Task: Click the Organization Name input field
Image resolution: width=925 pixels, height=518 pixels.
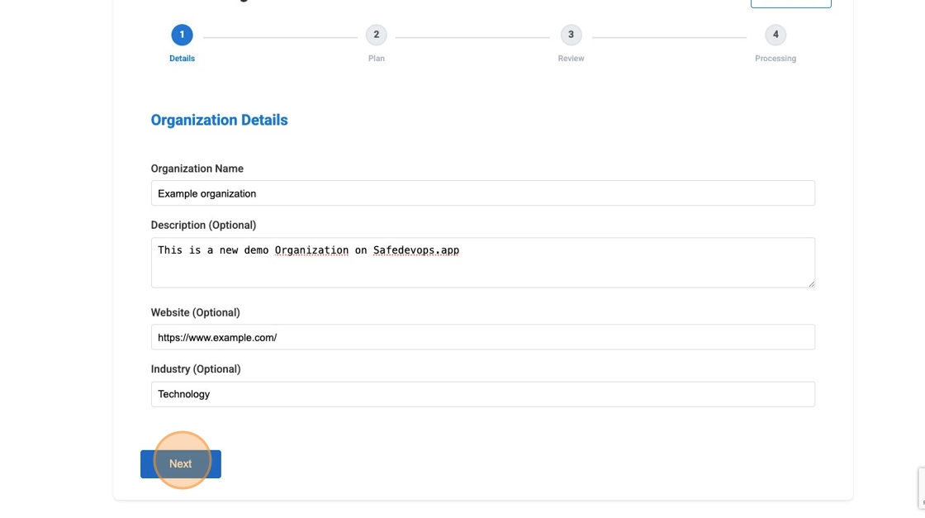Action: click(482, 192)
